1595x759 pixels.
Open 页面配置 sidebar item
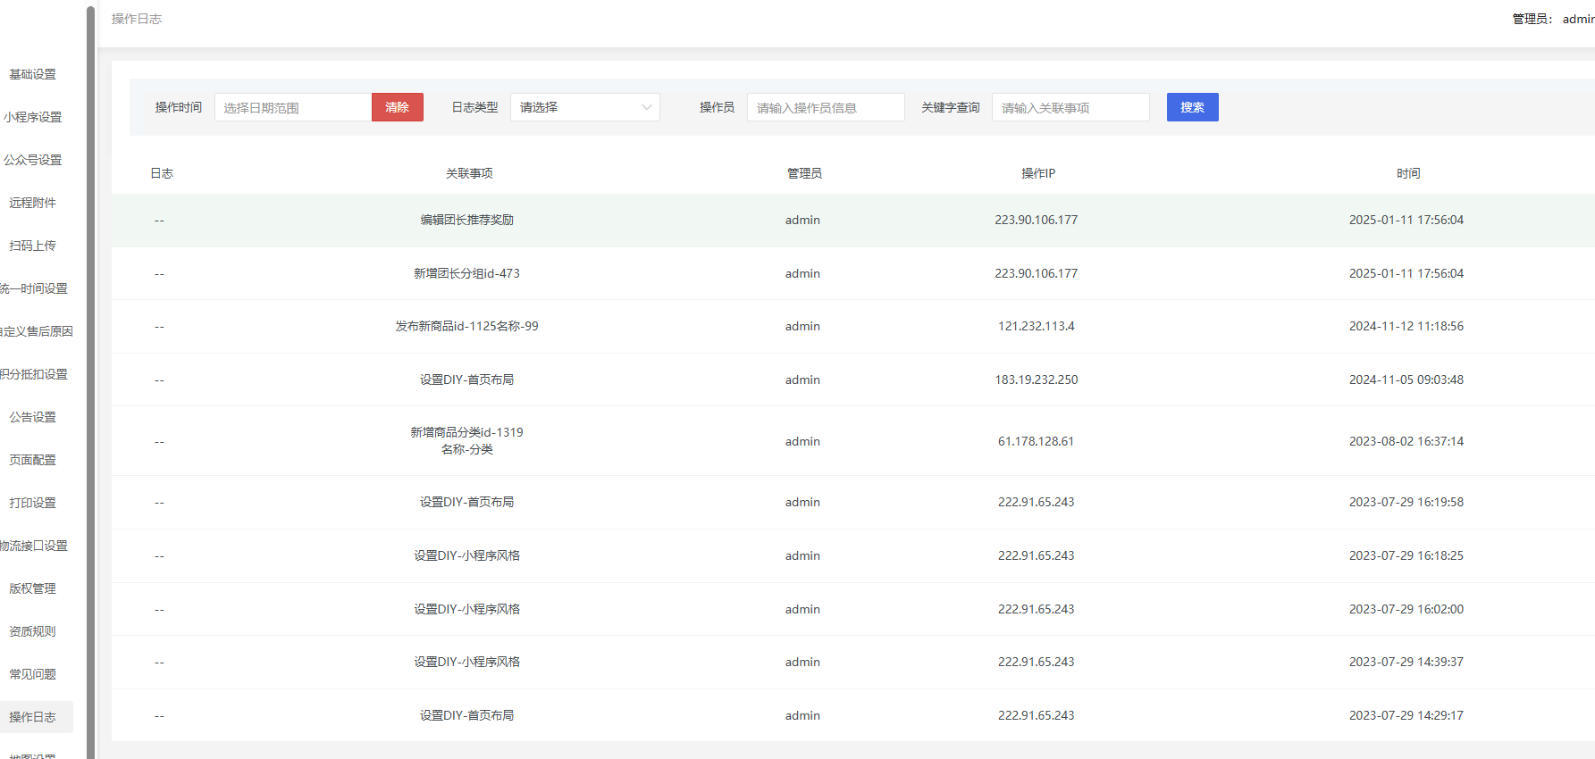coord(33,460)
